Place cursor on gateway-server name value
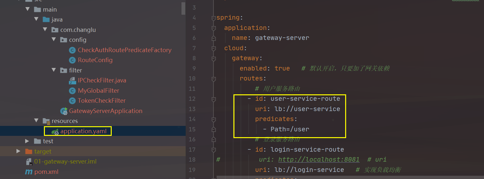Viewport: 484px width, 179px height. pos(282,38)
